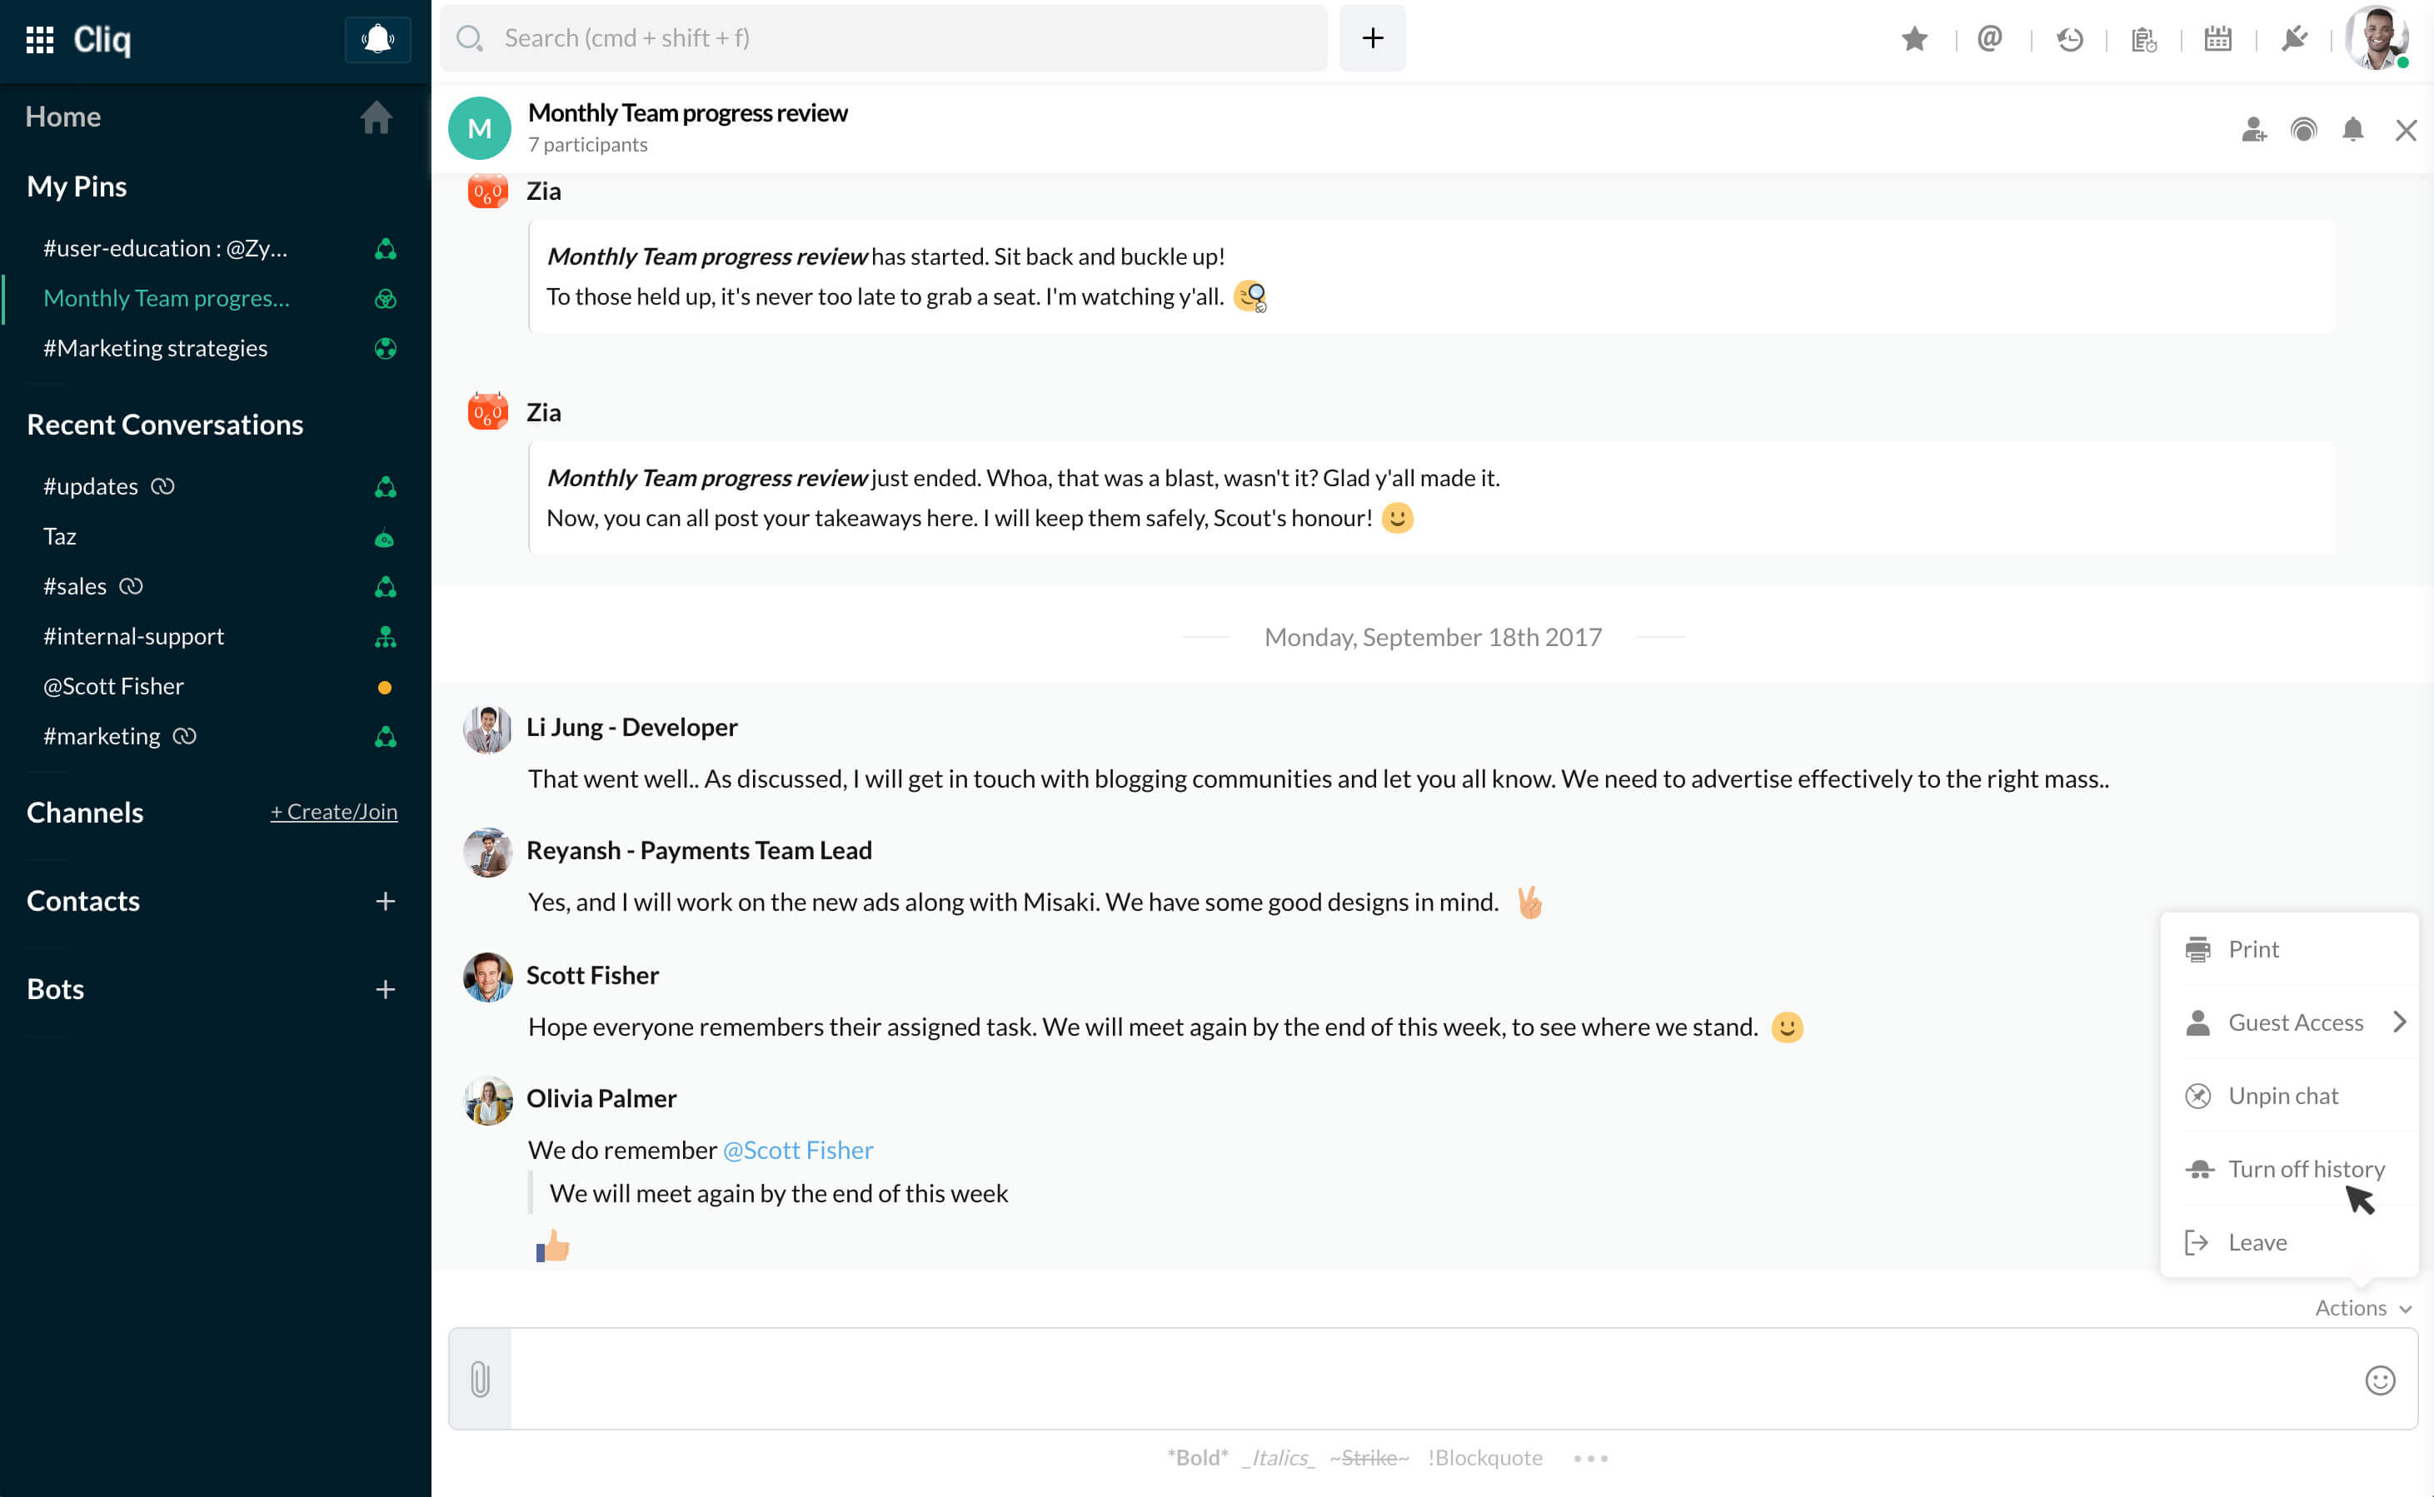2434x1497 pixels.
Task: Click the notification bell in the sidebar header
Action: click(x=377, y=40)
